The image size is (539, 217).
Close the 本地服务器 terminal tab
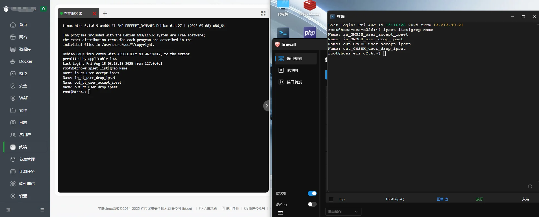(95, 13)
